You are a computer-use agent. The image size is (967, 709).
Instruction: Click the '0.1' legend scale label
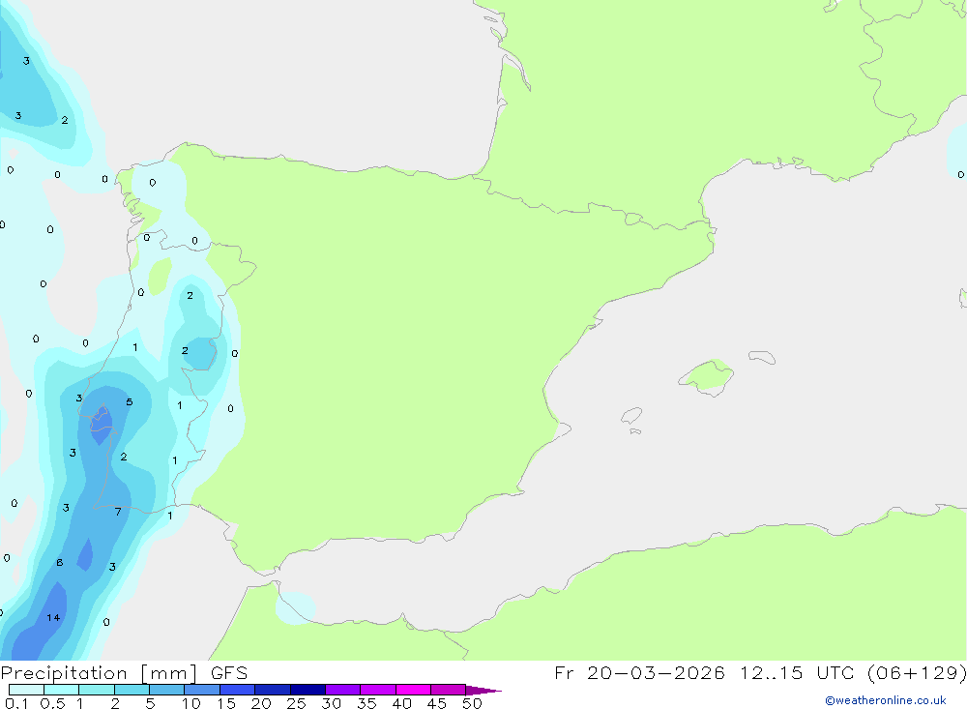point(16,703)
